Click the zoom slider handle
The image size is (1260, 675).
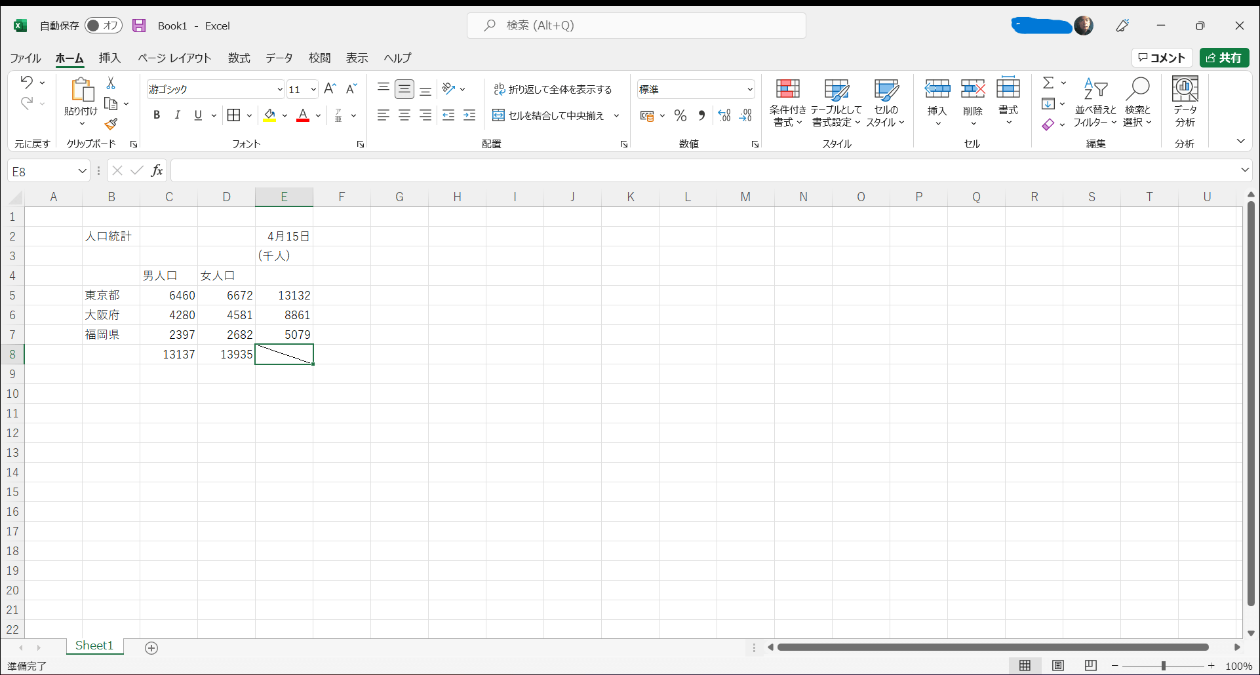(1164, 666)
